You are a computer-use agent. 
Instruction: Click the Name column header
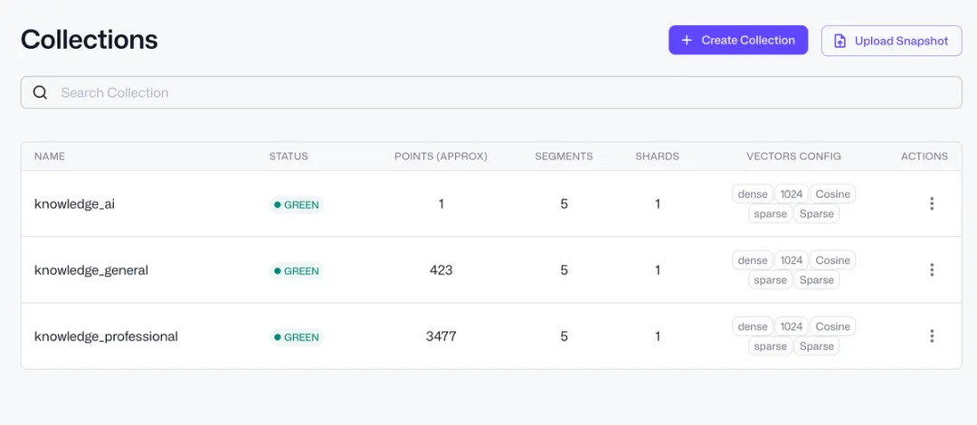point(50,156)
